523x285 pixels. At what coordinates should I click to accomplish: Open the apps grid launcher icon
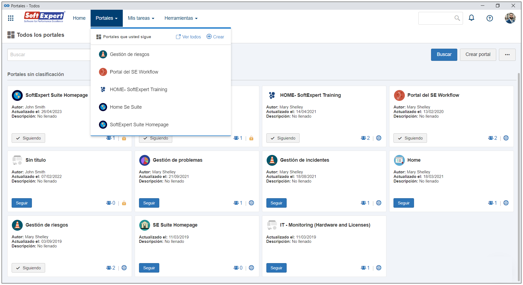[11, 18]
